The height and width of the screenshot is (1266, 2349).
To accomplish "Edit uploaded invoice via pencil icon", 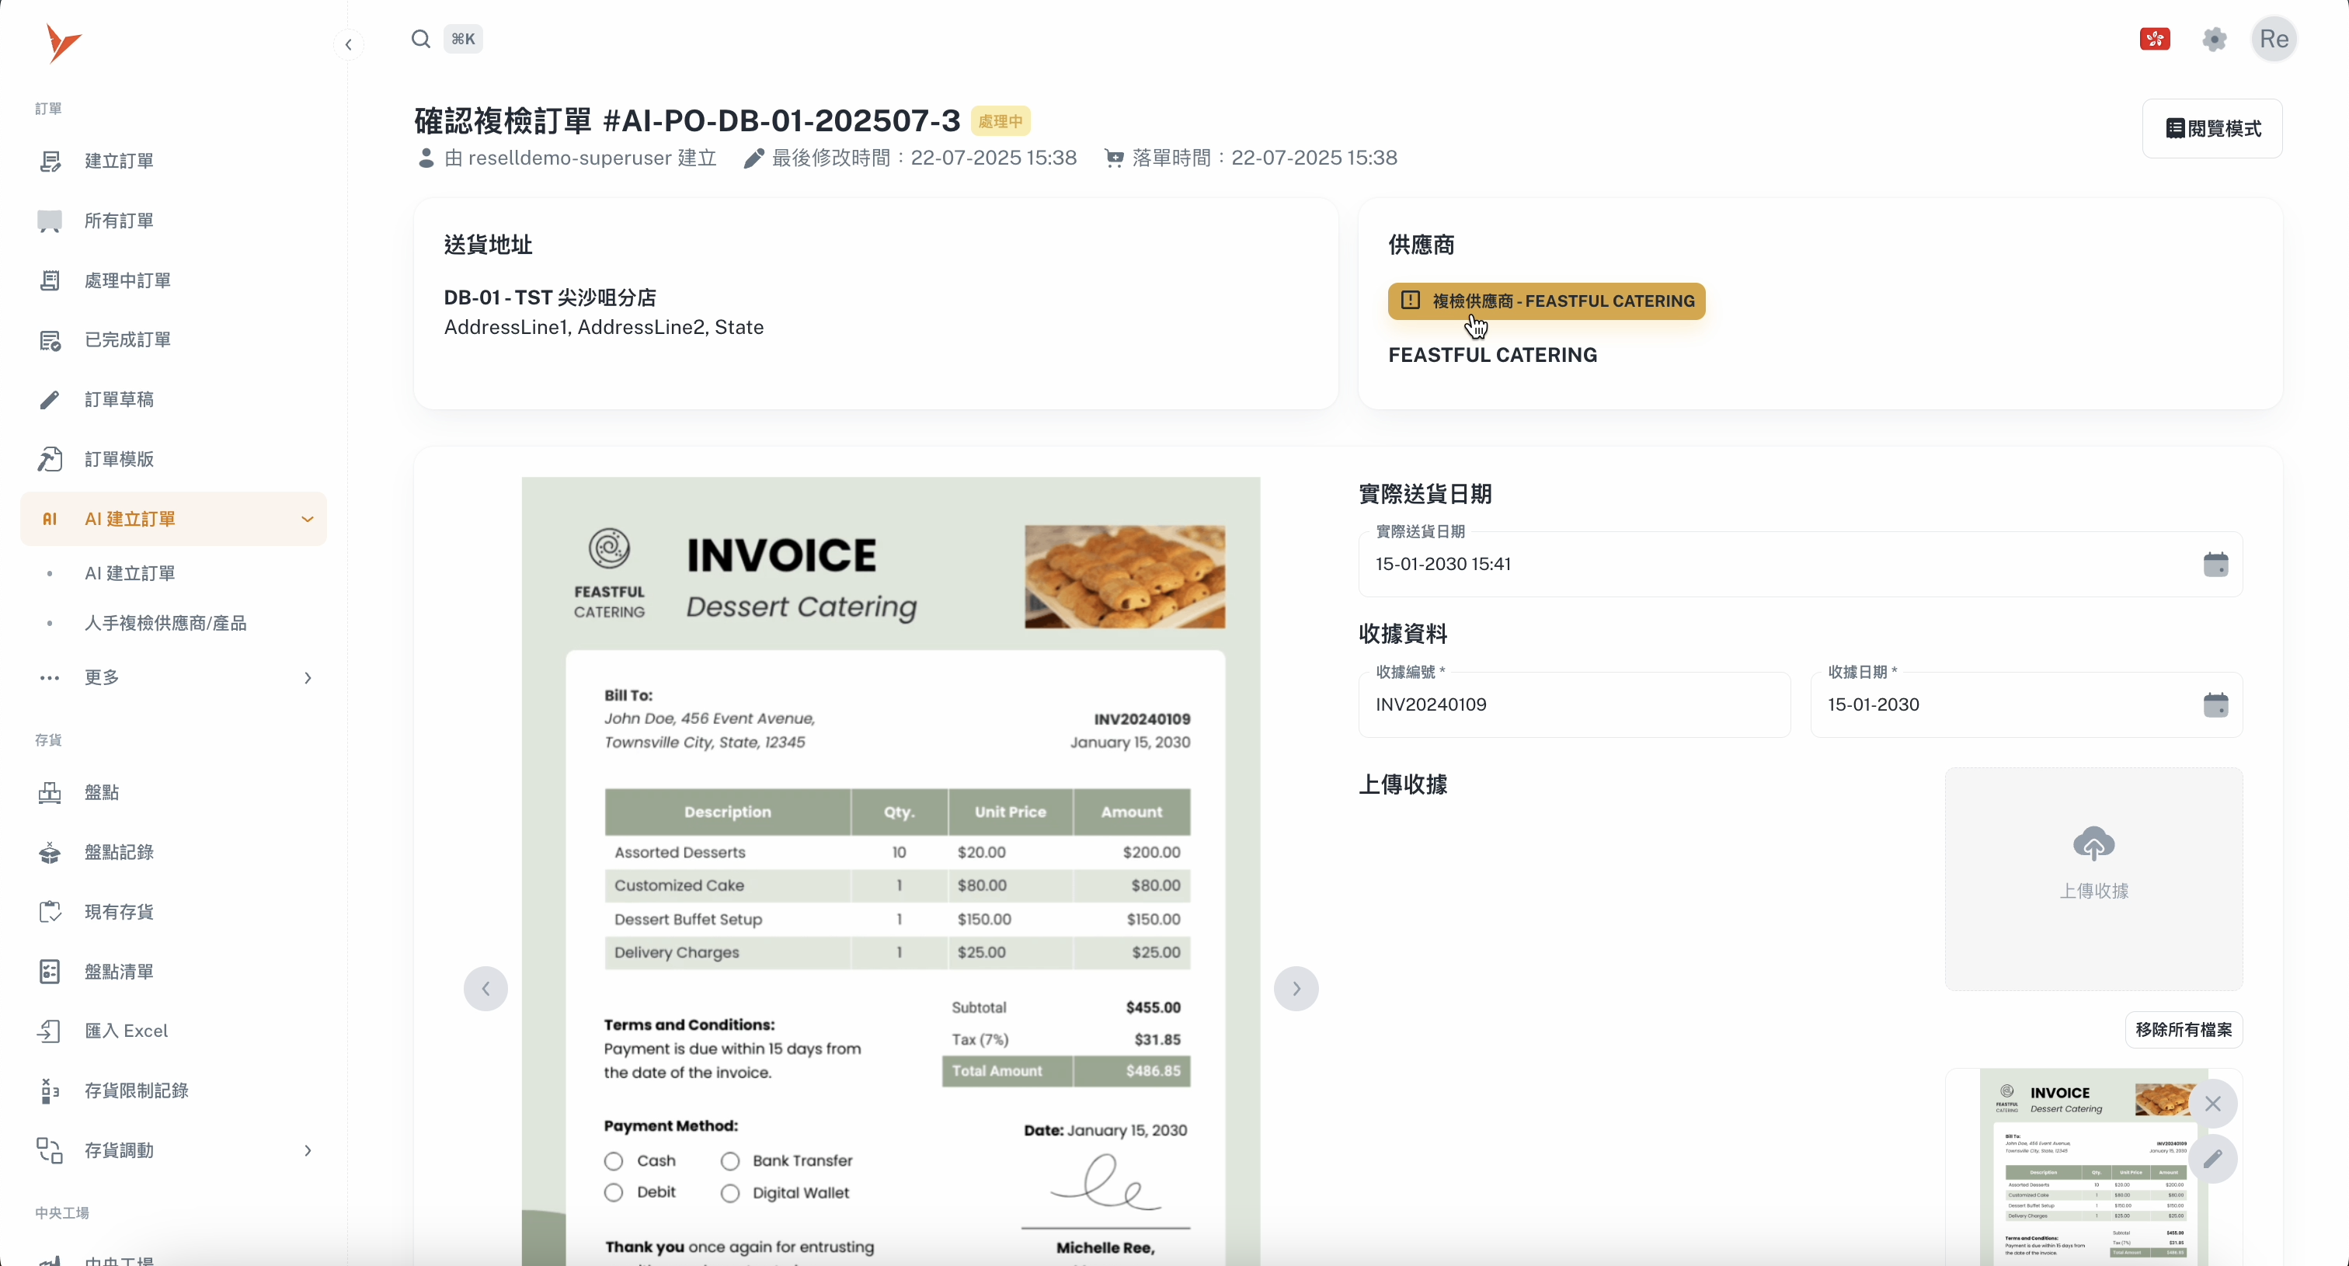I will coord(2213,1159).
